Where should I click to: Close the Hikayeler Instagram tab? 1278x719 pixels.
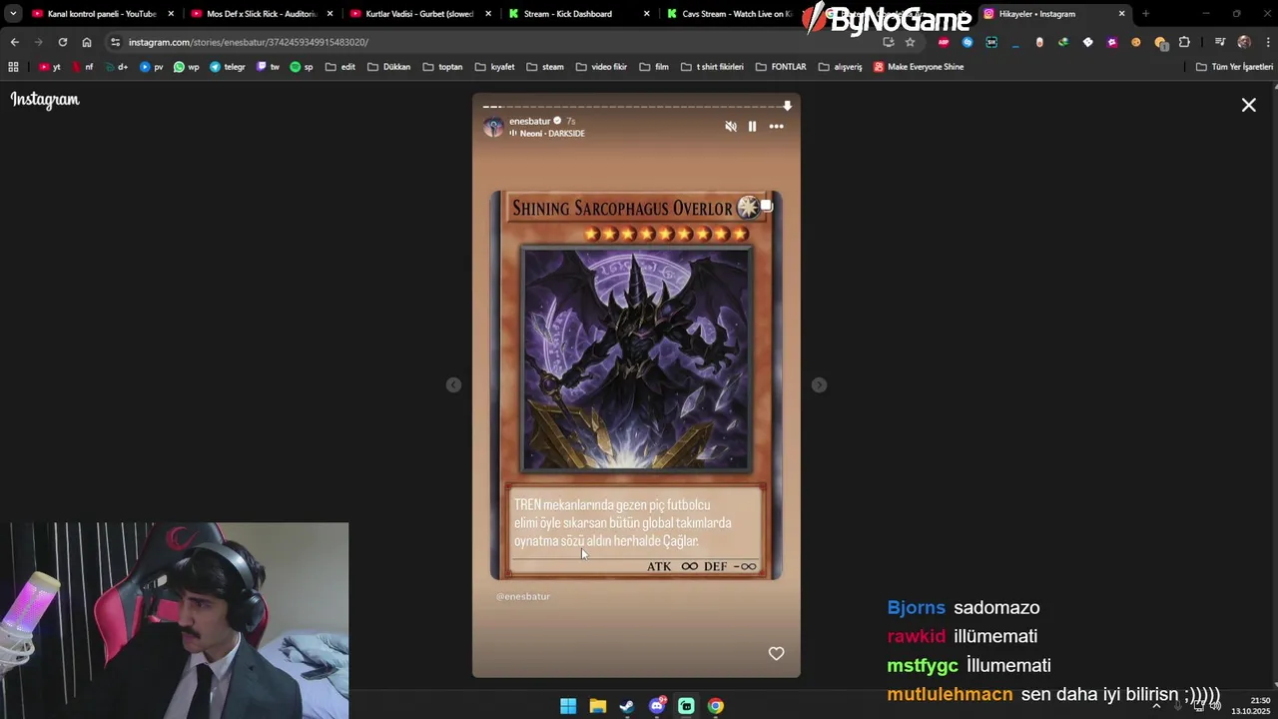click(x=1121, y=14)
